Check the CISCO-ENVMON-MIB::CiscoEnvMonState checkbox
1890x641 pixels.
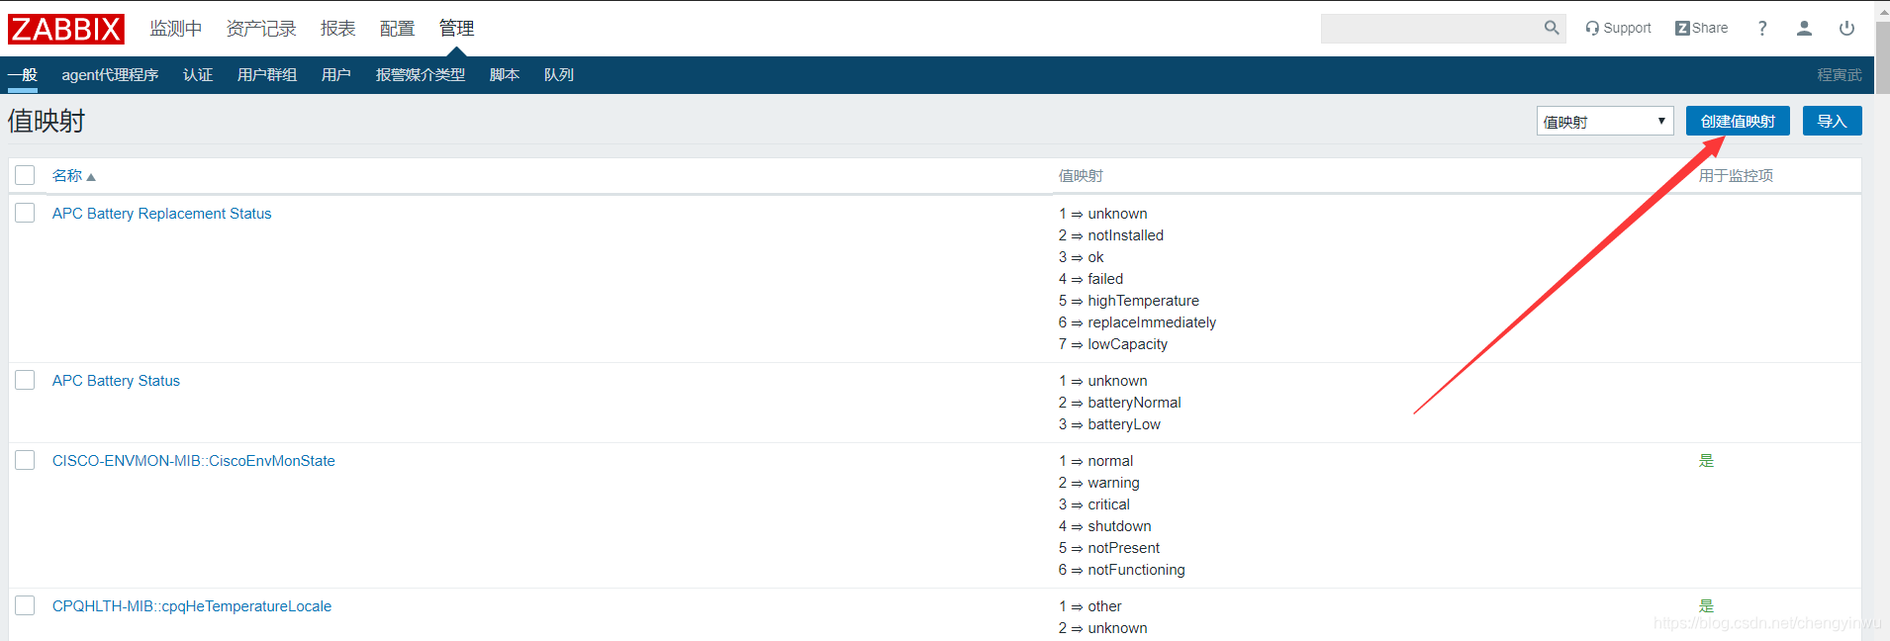(x=25, y=460)
